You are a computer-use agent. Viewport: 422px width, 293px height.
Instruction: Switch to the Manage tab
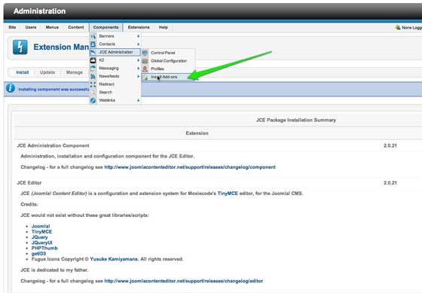(x=75, y=72)
